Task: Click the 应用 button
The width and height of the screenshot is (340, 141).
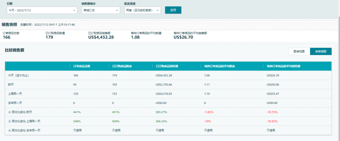Action: [173, 10]
